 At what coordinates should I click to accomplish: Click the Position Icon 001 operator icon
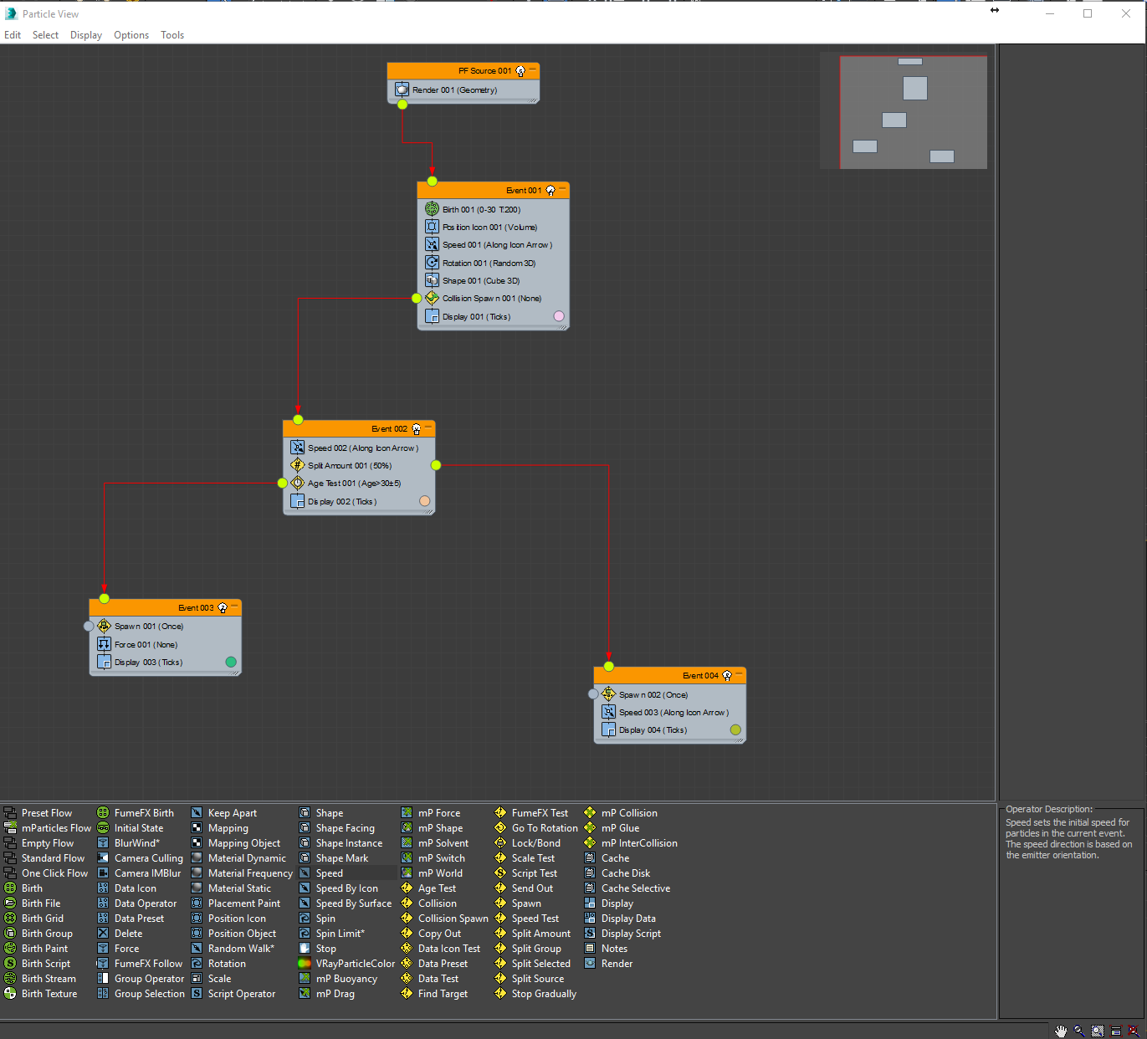click(x=432, y=227)
